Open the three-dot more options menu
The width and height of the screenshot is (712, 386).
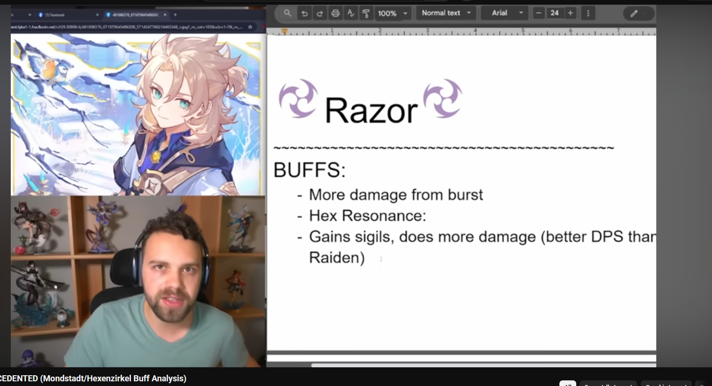point(588,13)
